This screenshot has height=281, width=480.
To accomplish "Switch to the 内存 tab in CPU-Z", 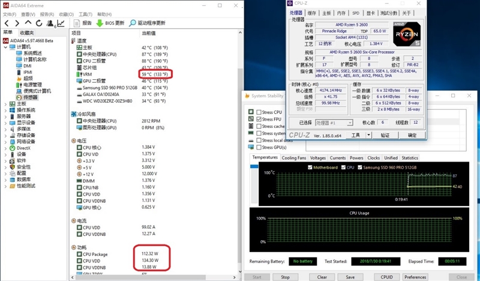I will (341, 13).
